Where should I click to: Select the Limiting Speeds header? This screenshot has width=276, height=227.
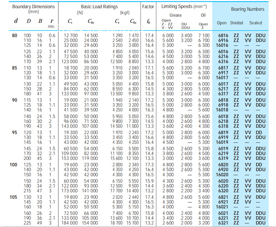click(183, 7)
